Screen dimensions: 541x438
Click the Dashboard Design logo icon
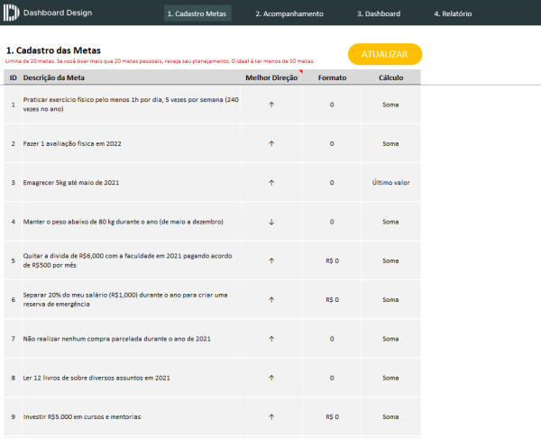tap(12, 14)
